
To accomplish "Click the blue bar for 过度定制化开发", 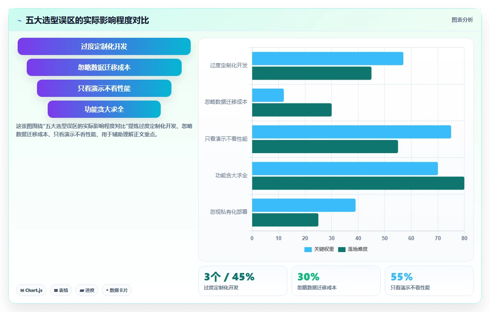I will (328, 59).
